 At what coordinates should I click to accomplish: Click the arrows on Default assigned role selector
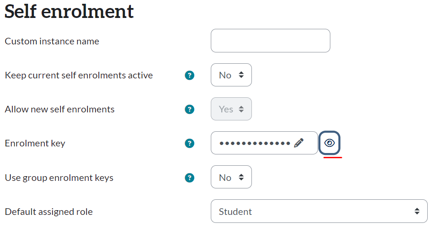click(416, 212)
